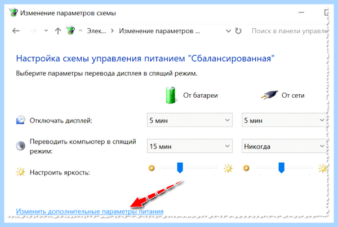Screen dimensions: 338x227
Task: Click the forward navigation arrow
Action: [33, 31]
